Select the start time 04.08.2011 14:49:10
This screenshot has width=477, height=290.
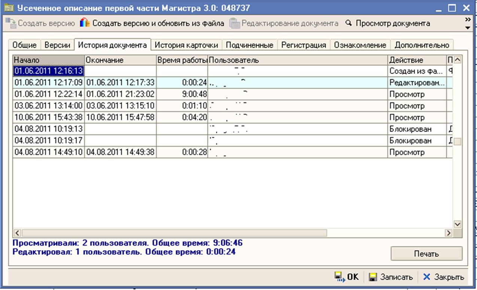(49, 152)
